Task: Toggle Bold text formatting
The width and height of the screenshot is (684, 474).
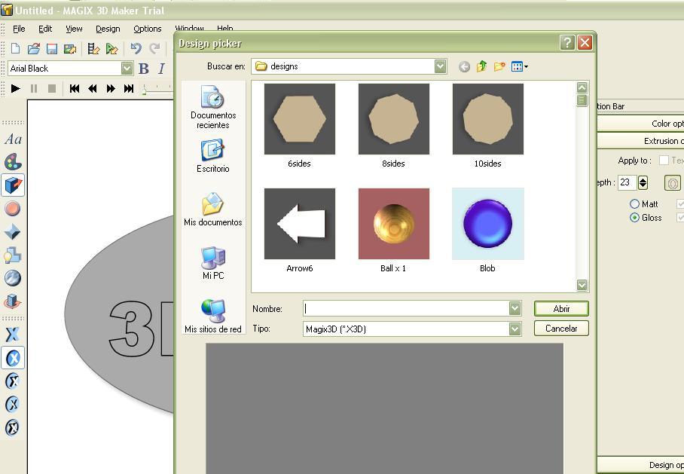Action: click(x=142, y=68)
